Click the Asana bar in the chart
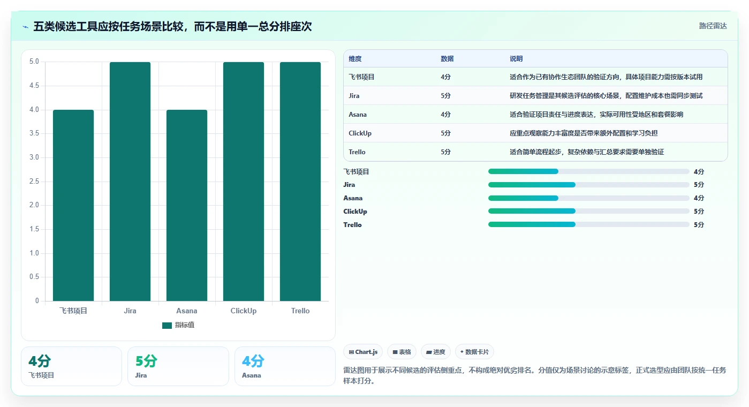This screenshot has height=407, width=749. click(187, 205)
